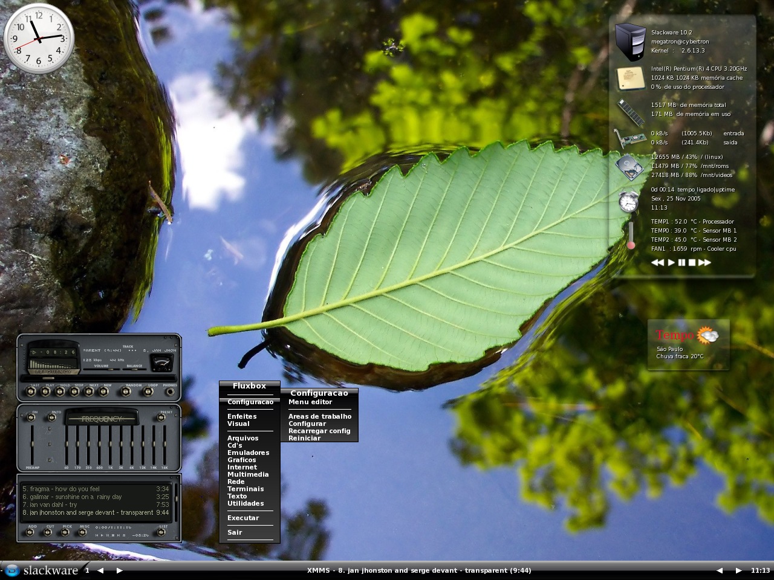Click the analog clock widget
This screenshot has height=580, width=774.
39,39
